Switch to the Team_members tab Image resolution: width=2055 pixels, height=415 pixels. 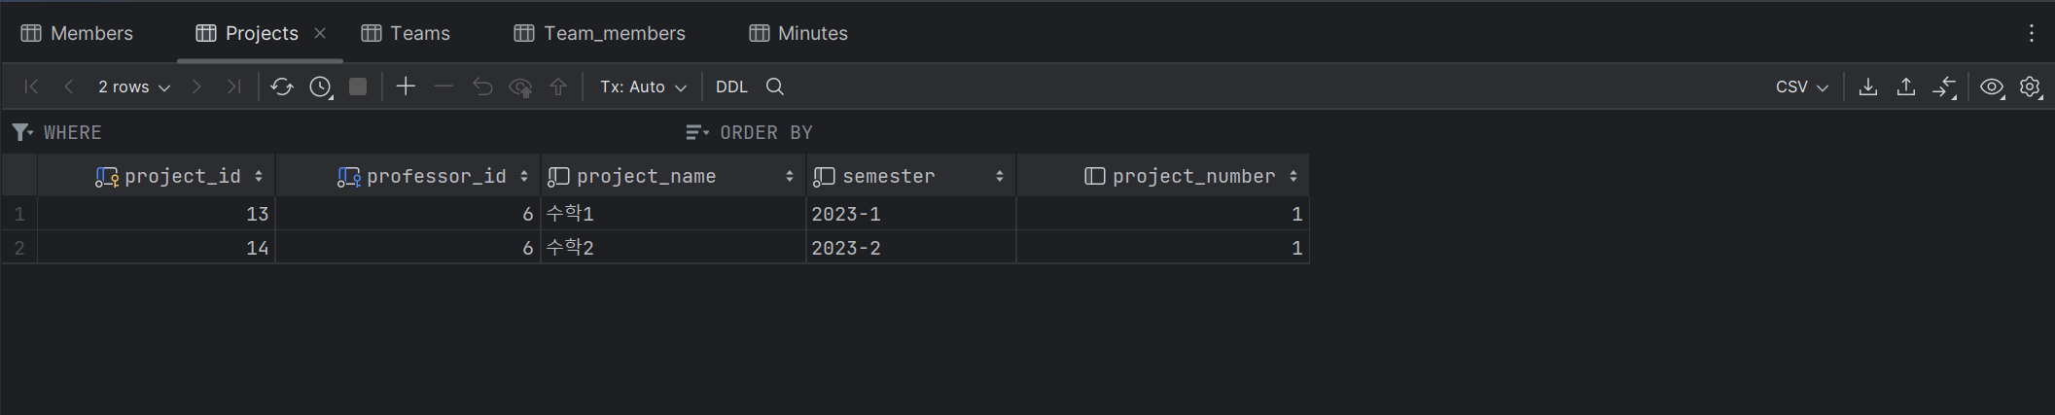(600, 33)
